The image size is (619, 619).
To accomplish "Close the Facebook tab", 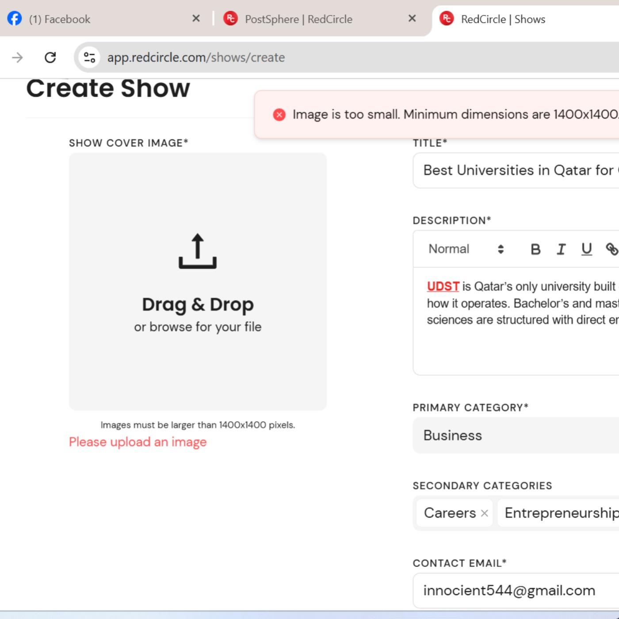I will coord(196,19).
